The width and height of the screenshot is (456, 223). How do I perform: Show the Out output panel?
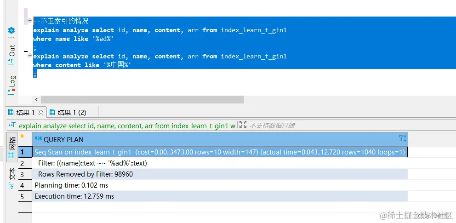click(x=11, y=55)
